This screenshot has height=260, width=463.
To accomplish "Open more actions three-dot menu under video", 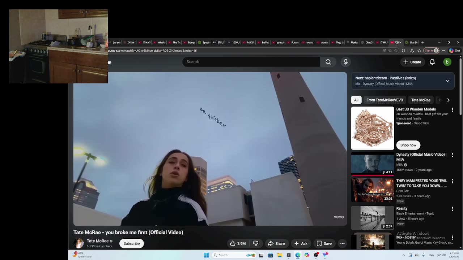I will pos(342,243).
